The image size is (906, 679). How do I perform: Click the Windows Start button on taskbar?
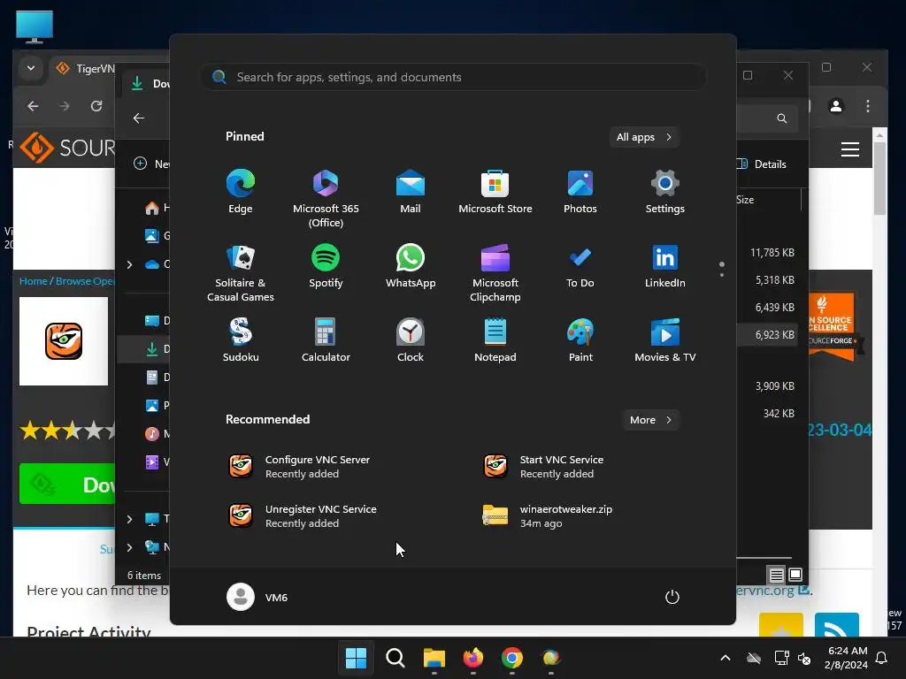pyautogui.click(x=356, y=658)
